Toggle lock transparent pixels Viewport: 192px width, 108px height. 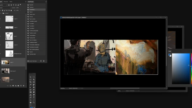[x=3, y=10]
